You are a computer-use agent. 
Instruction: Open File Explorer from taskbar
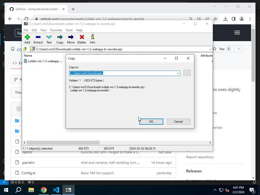pyautogui.click(x=31, y=190)
